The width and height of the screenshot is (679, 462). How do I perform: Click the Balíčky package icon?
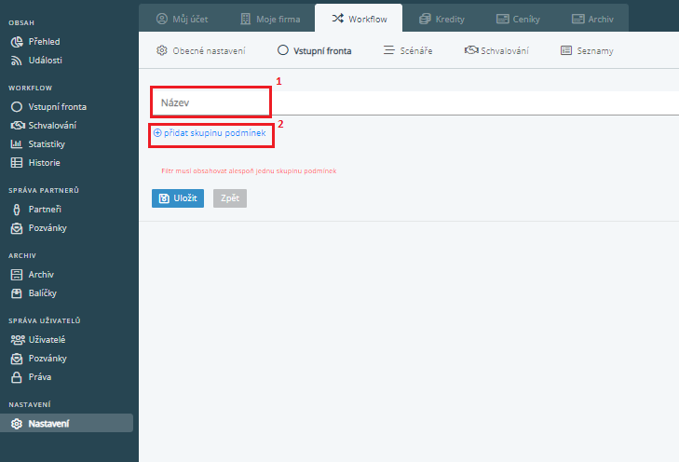[17, 293]
